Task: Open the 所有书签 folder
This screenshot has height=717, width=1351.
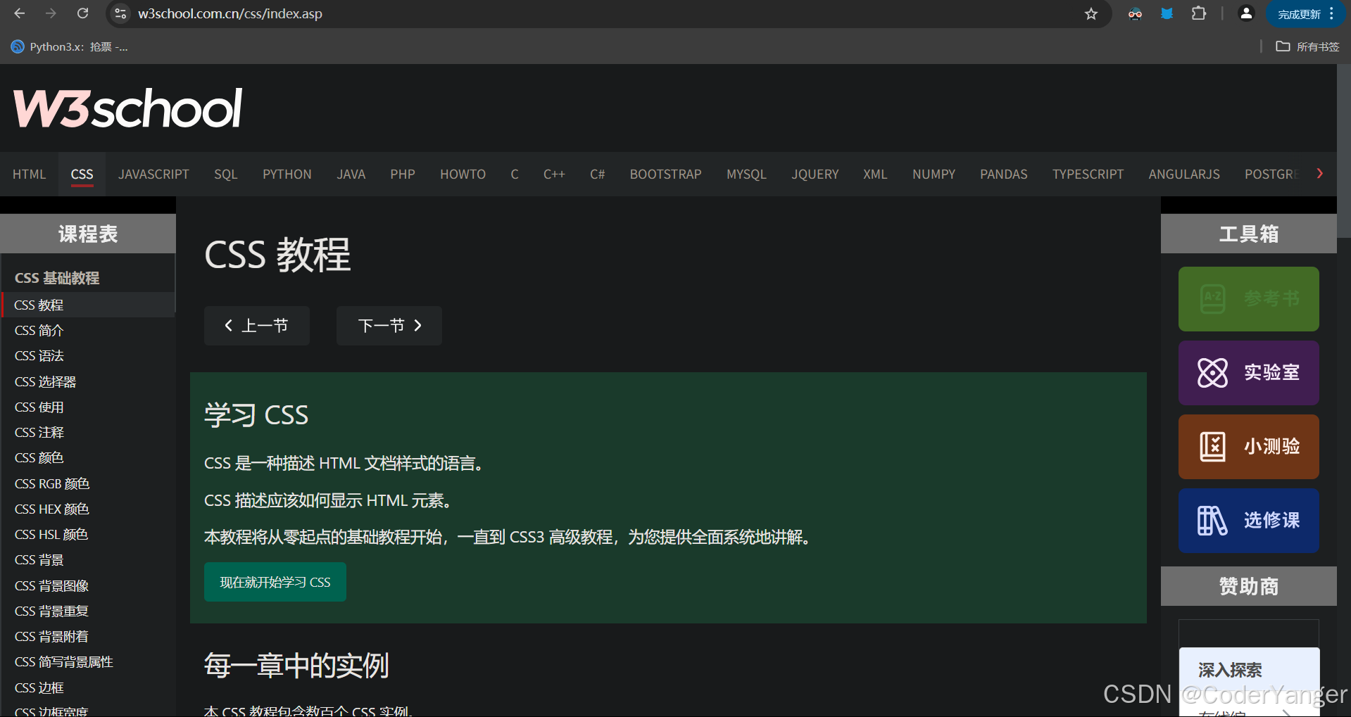Action: point(1308,46)
